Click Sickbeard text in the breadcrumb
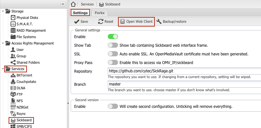Viewport: 261px width, 128px height. (113, 4)
